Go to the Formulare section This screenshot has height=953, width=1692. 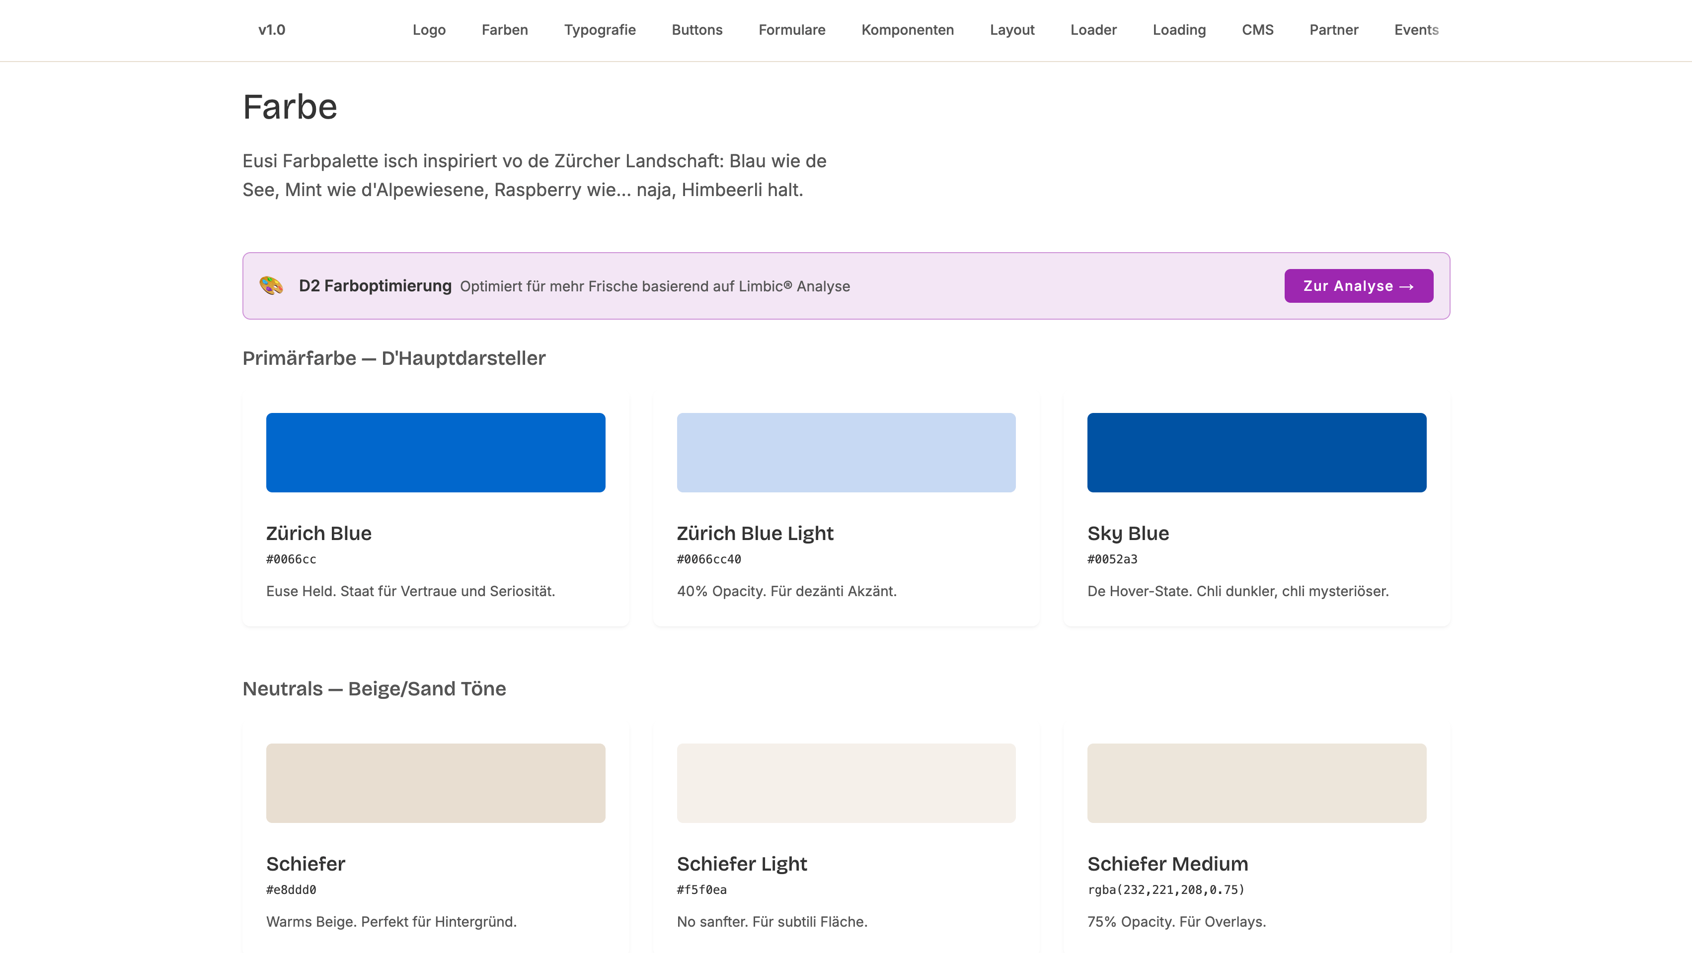tap(791, 30)
